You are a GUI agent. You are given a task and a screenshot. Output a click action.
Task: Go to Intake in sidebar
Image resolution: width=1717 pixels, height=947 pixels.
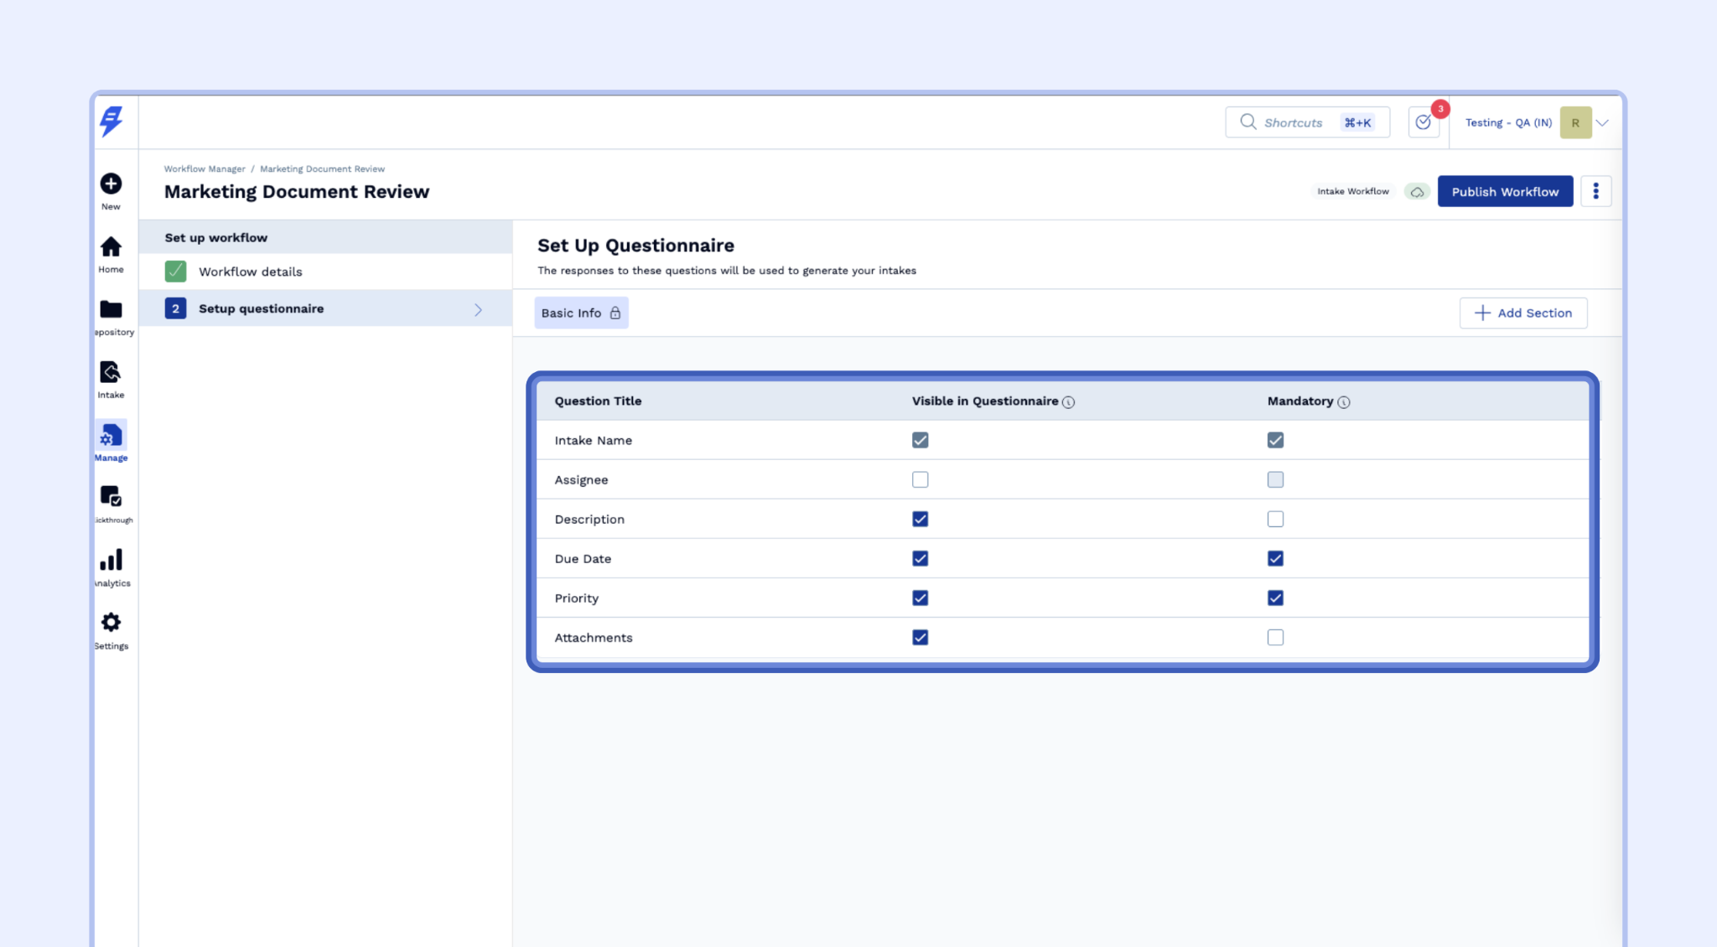pyautogui.click(x=111, y=372)
